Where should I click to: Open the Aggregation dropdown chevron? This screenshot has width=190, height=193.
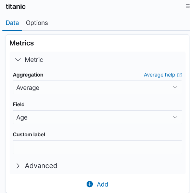pos(175,87)
